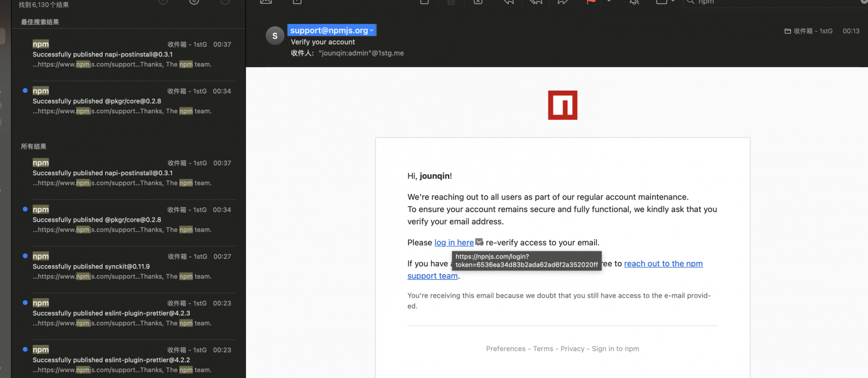Toggle the message filter icon in the results header
Screen dimensions: 868x378
194,2
